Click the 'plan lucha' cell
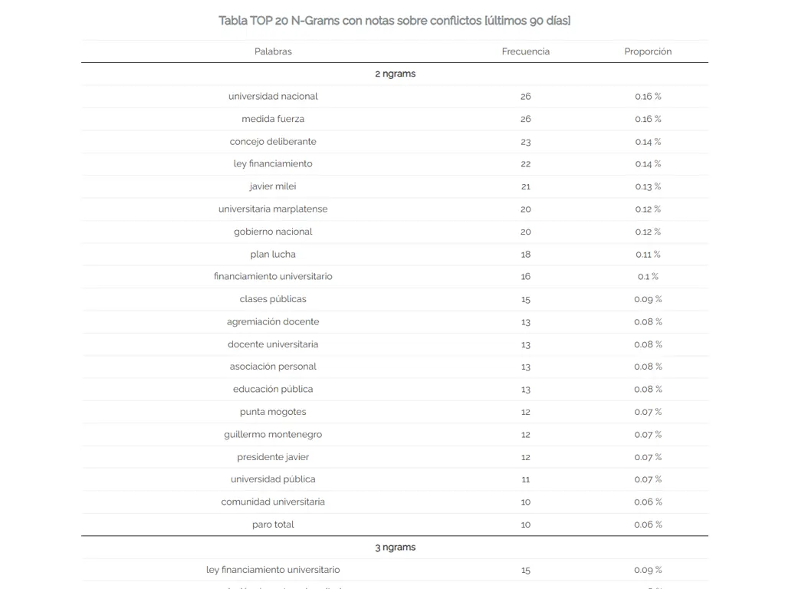This screenshot has width=785, height=589. point(273,255)
